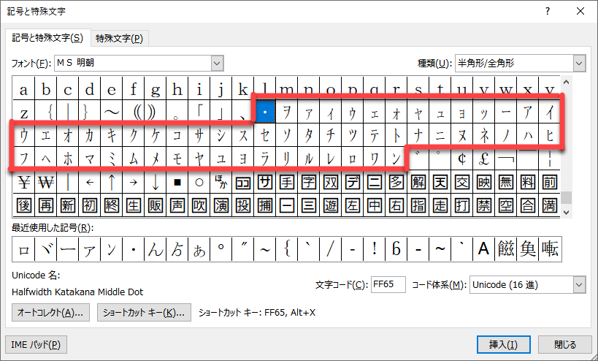The height and width of the screenshot is (361, 598).
Task: Choose bold A from recently used symbols
Action: pyautogui.click(x=483, y=249)
